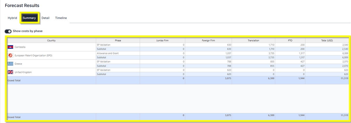Screen dimensions: 351x123
Task: Click the Country column header
Action: [51, 40]
